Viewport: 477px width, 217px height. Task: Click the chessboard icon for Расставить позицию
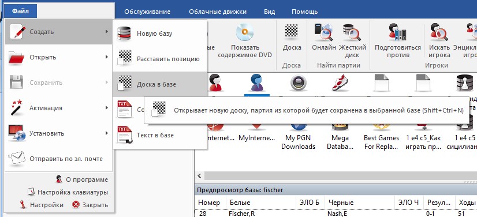pyautogui.click(x=124, y=58)
